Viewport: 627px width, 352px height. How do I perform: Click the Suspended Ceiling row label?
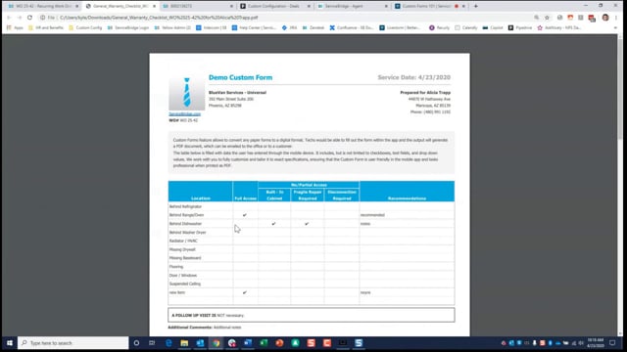point(185,284)
